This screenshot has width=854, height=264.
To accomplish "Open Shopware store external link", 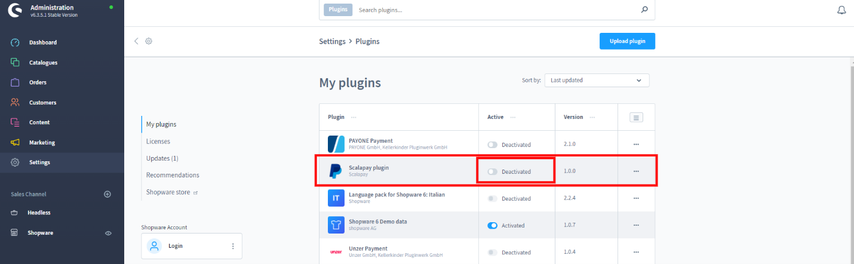I will coord(171,192).
